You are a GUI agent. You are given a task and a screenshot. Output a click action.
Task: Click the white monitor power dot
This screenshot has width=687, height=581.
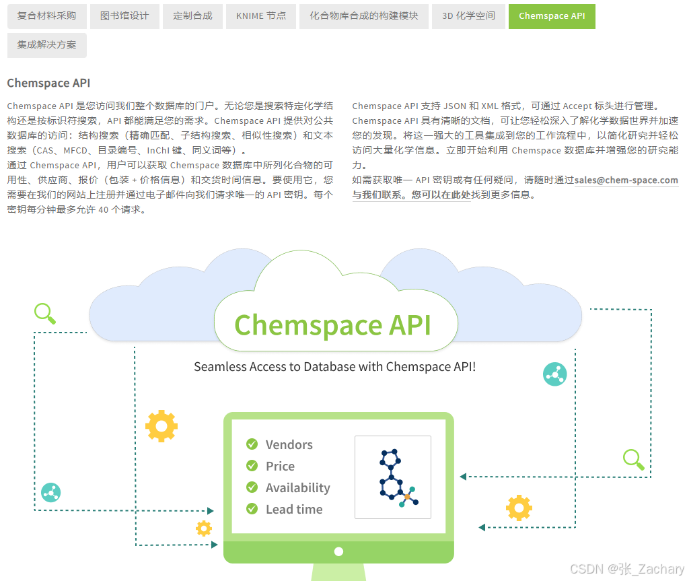tap(338, 551)
